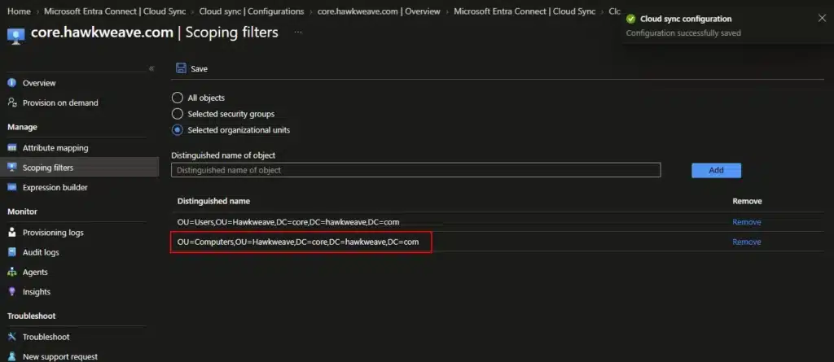The width and height of the screenshot is (834, 362).
Task: Choose Selected security groups radio button
Action: (178, 114)
